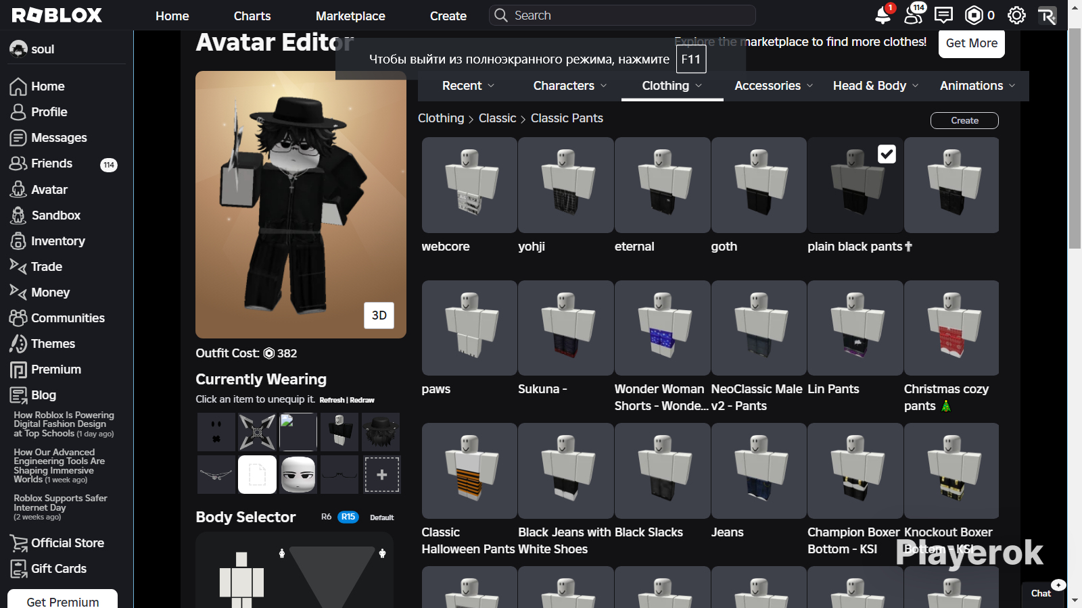Click the Refresh link
The width and height of the screenshot is (1082, 608).
332,400
